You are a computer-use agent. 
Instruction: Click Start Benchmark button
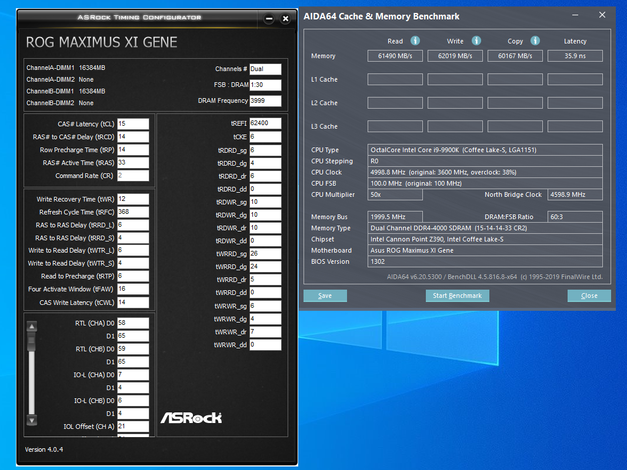[x=458, y=296]
